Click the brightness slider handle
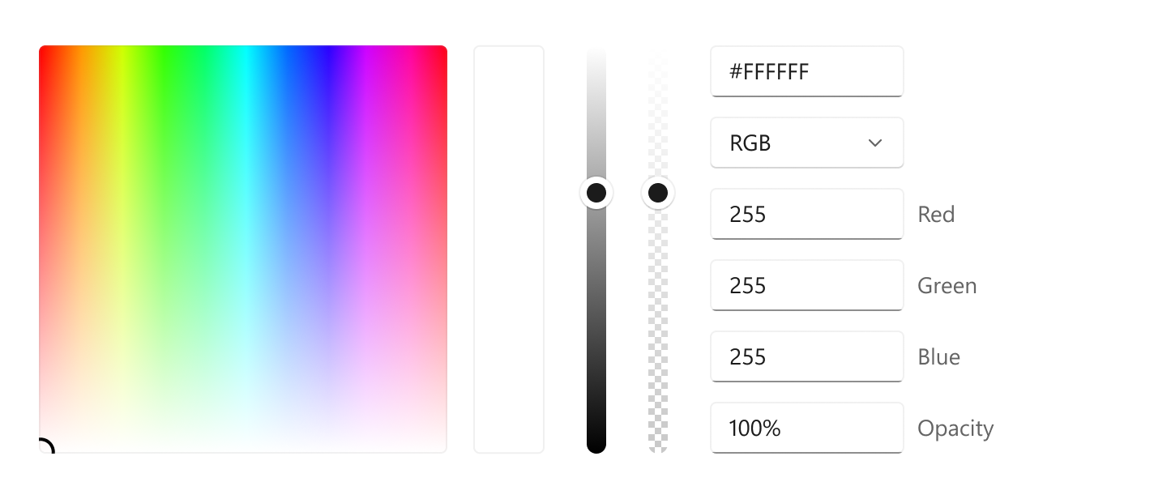The image size is (1154, 499). coord(597,193)
